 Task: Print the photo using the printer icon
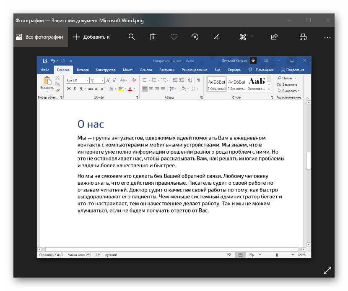pyautogui.click(x=303, y=37)
